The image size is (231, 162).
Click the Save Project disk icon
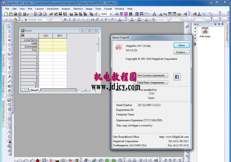(60, 14)
